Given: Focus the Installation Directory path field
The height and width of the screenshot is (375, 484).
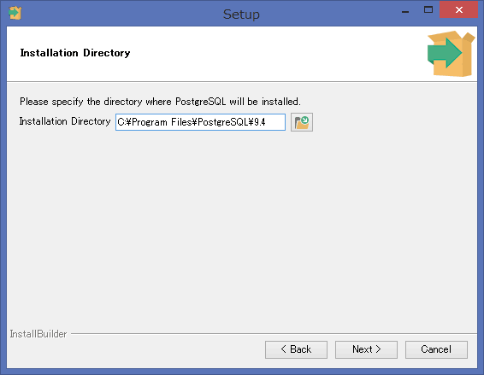Looking at the screenshot, I should [x=200, y=122].
